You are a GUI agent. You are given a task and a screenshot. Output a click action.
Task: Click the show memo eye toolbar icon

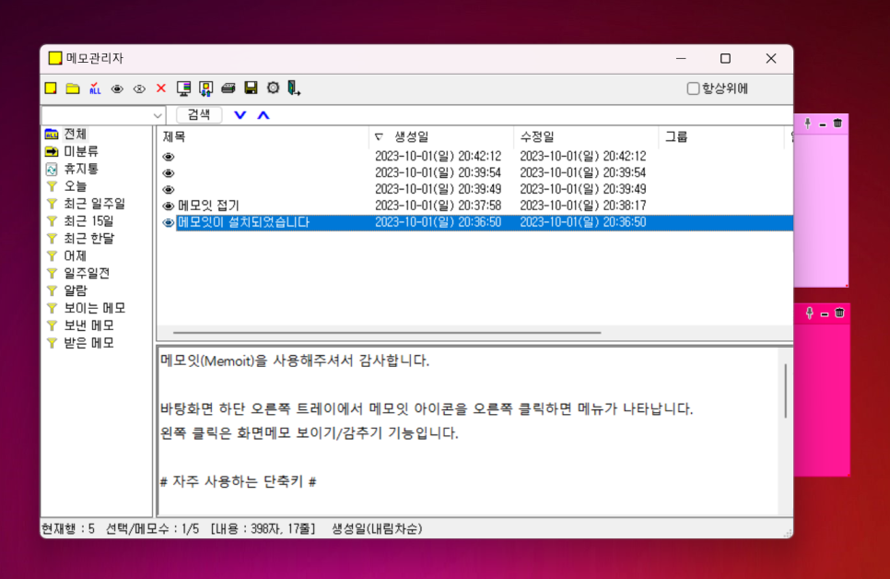[117, 89]
